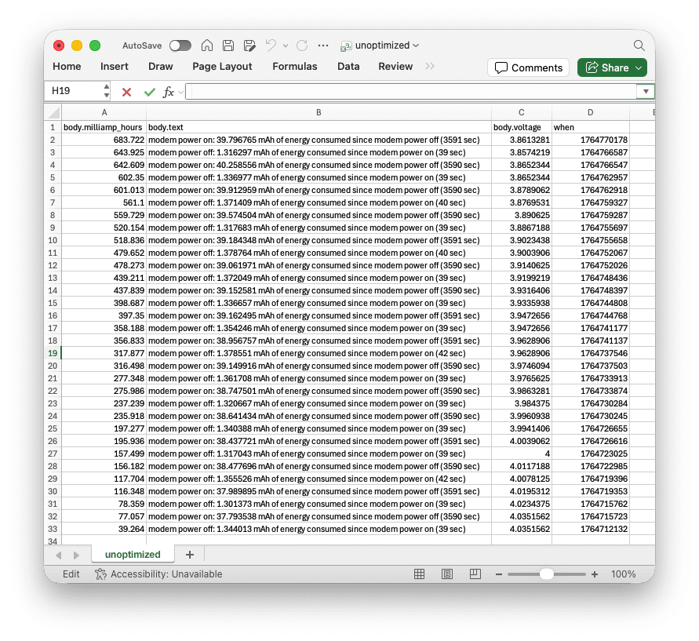Viewport: 699px width, 641px height.
Task: Select voltage cell showing 3.890625
Action: [x=522, y=215]
